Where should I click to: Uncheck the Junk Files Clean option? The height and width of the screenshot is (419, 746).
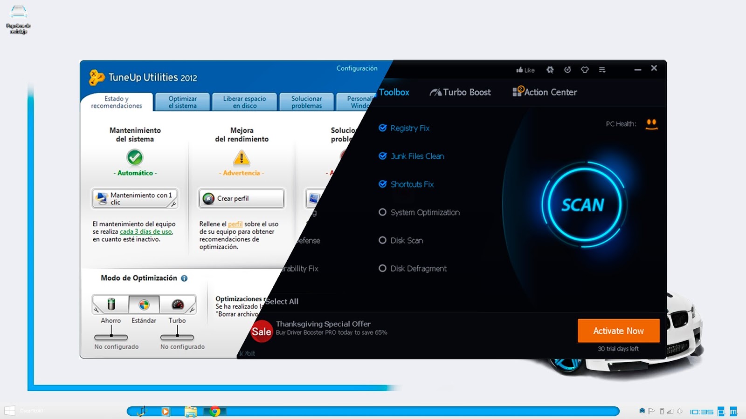(x=383, y=156)
